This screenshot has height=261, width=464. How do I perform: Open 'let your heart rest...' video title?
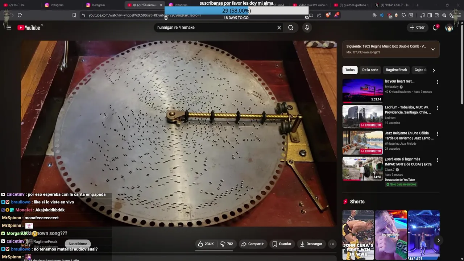(399, 82)
